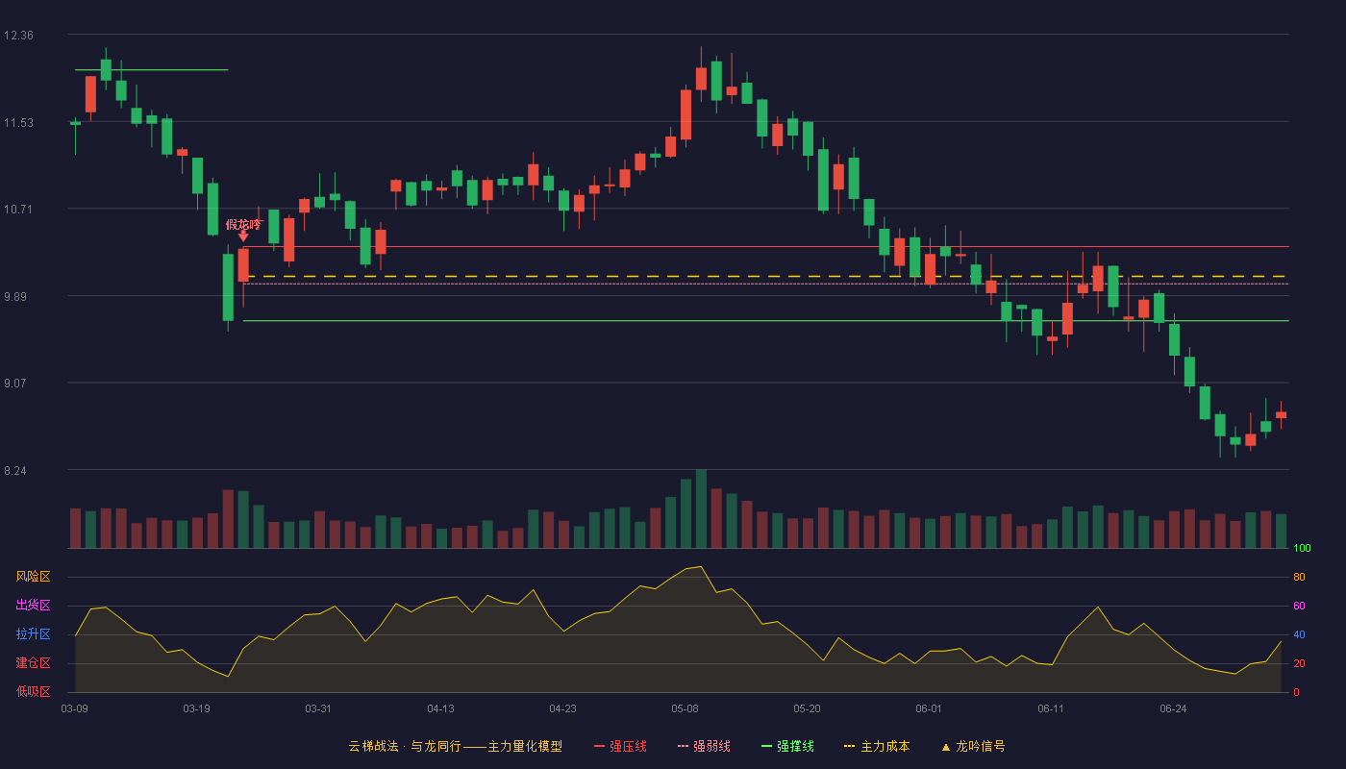Click the 05-08 date label
This screenshot has width=1346, height=769.
[x=685, y=708]
